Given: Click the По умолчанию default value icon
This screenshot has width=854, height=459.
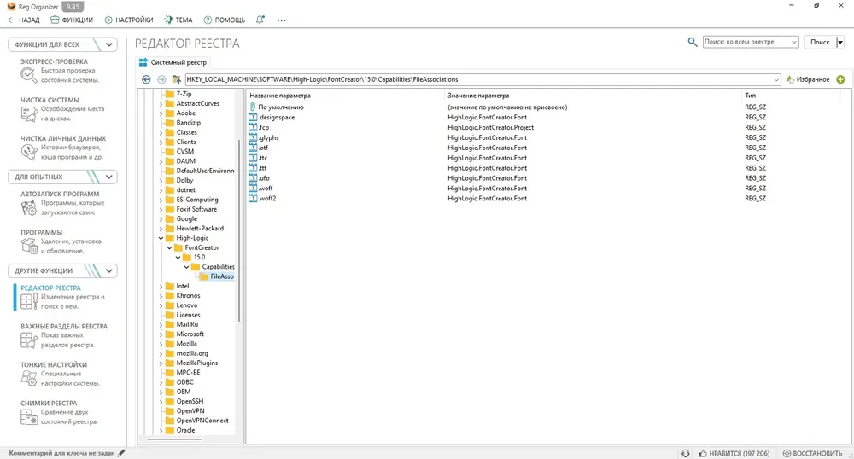Looking at the screenshot, I should tap(253, 107).
